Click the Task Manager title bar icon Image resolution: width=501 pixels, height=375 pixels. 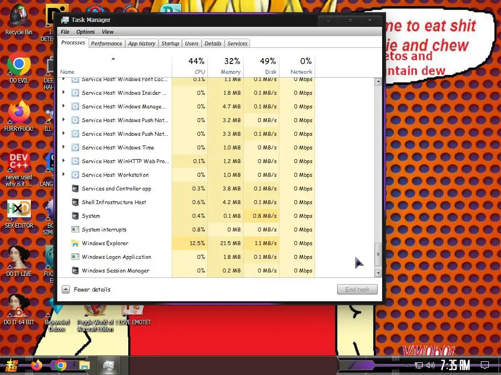(65, 20)
